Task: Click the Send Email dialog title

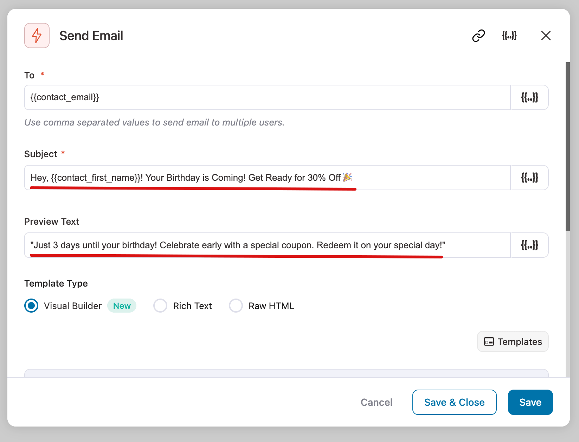Action: 91,36
